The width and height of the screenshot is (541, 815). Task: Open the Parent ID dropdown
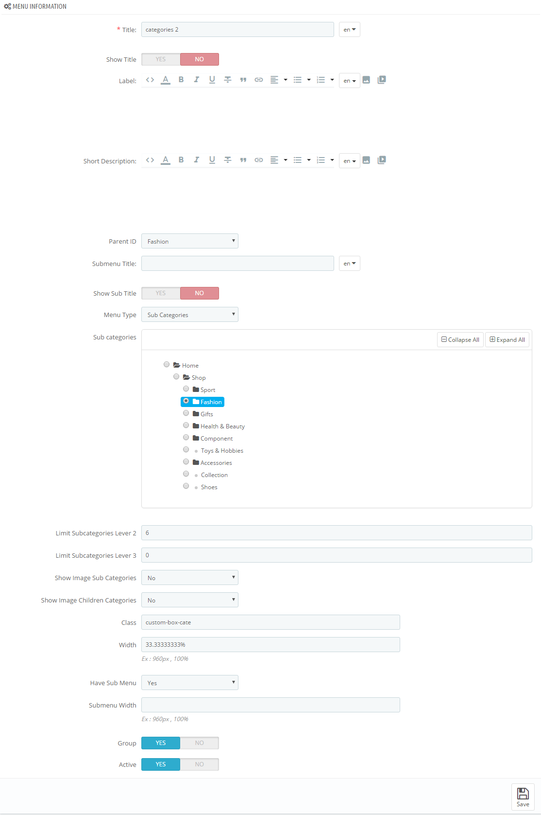pos(190,241)
